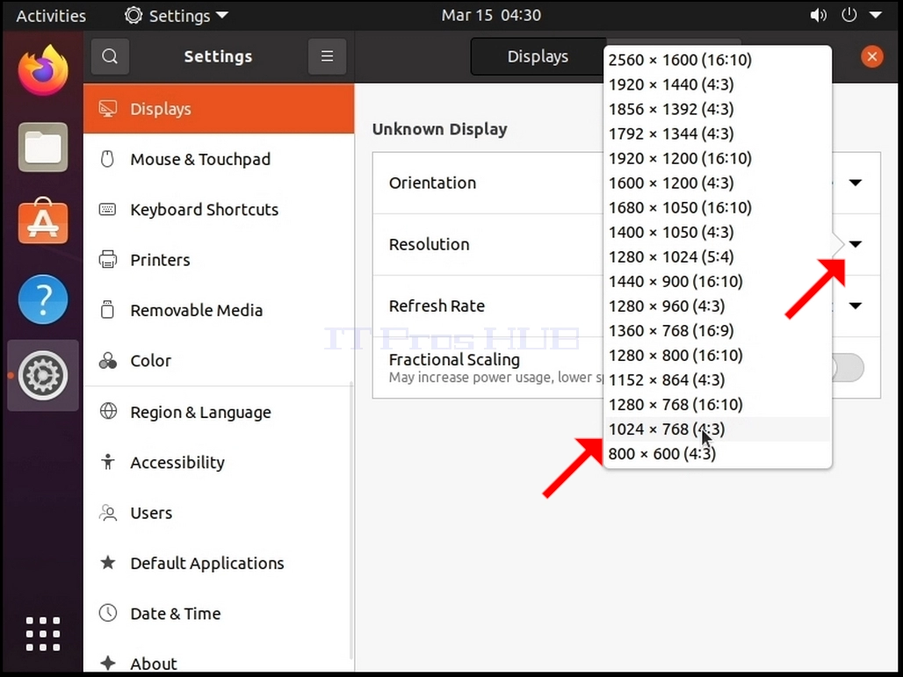This screenshot has width=903, height=677.
Task: Select 1280 × 1024 (5:4) resolution
Action: 718,256
